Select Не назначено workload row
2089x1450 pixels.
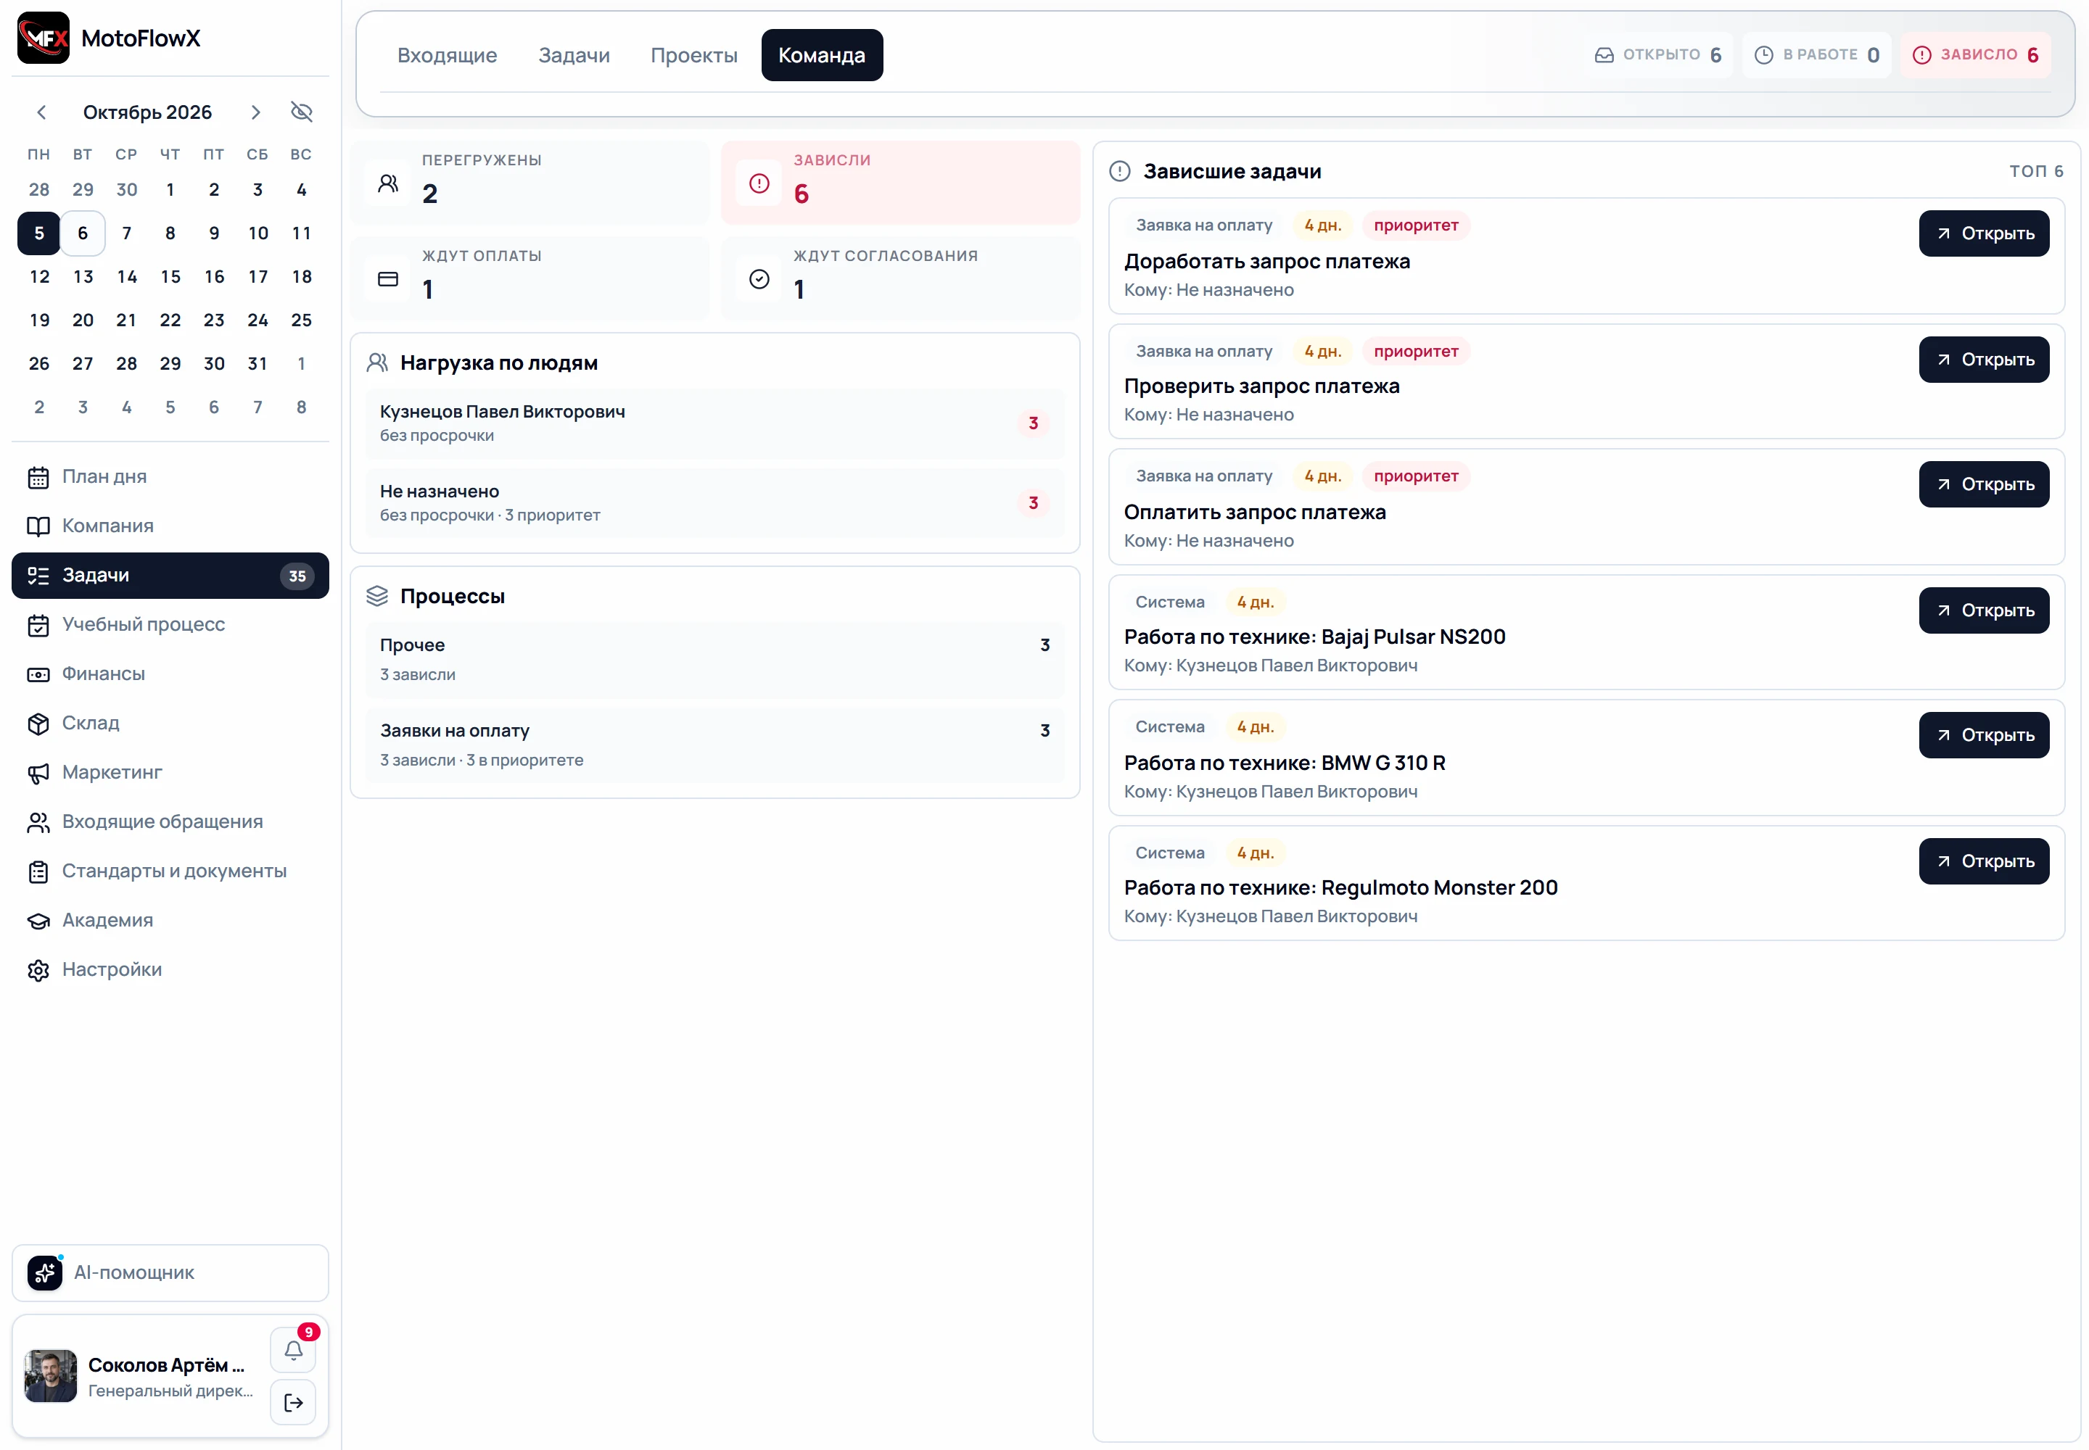(x=715, y=503)
